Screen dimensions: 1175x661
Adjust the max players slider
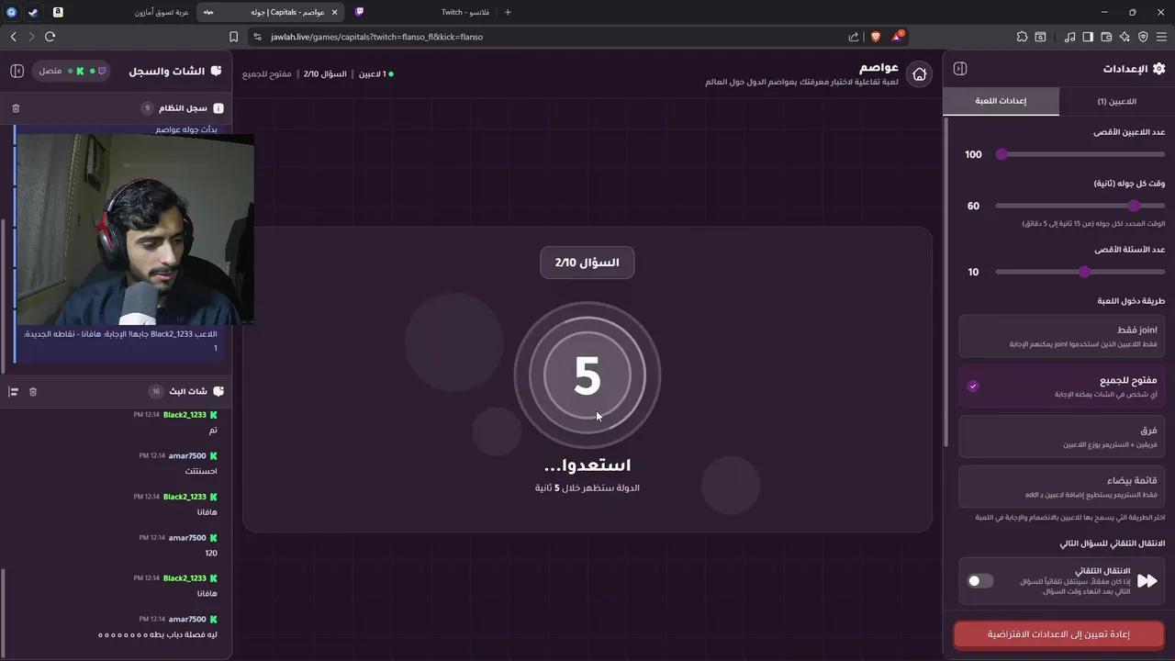[x=1080, y=154]
